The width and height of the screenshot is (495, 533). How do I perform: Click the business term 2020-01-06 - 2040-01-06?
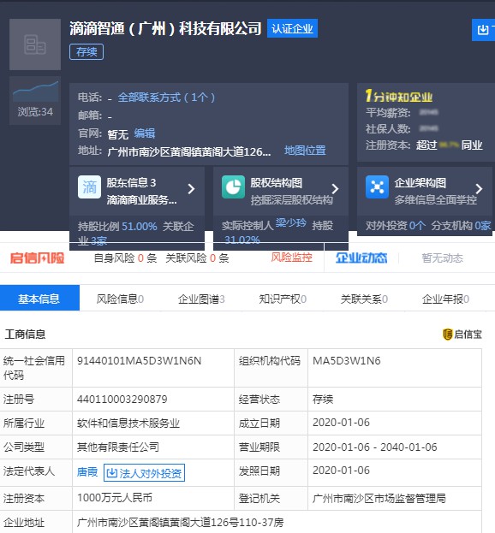(x=375, y=447)
